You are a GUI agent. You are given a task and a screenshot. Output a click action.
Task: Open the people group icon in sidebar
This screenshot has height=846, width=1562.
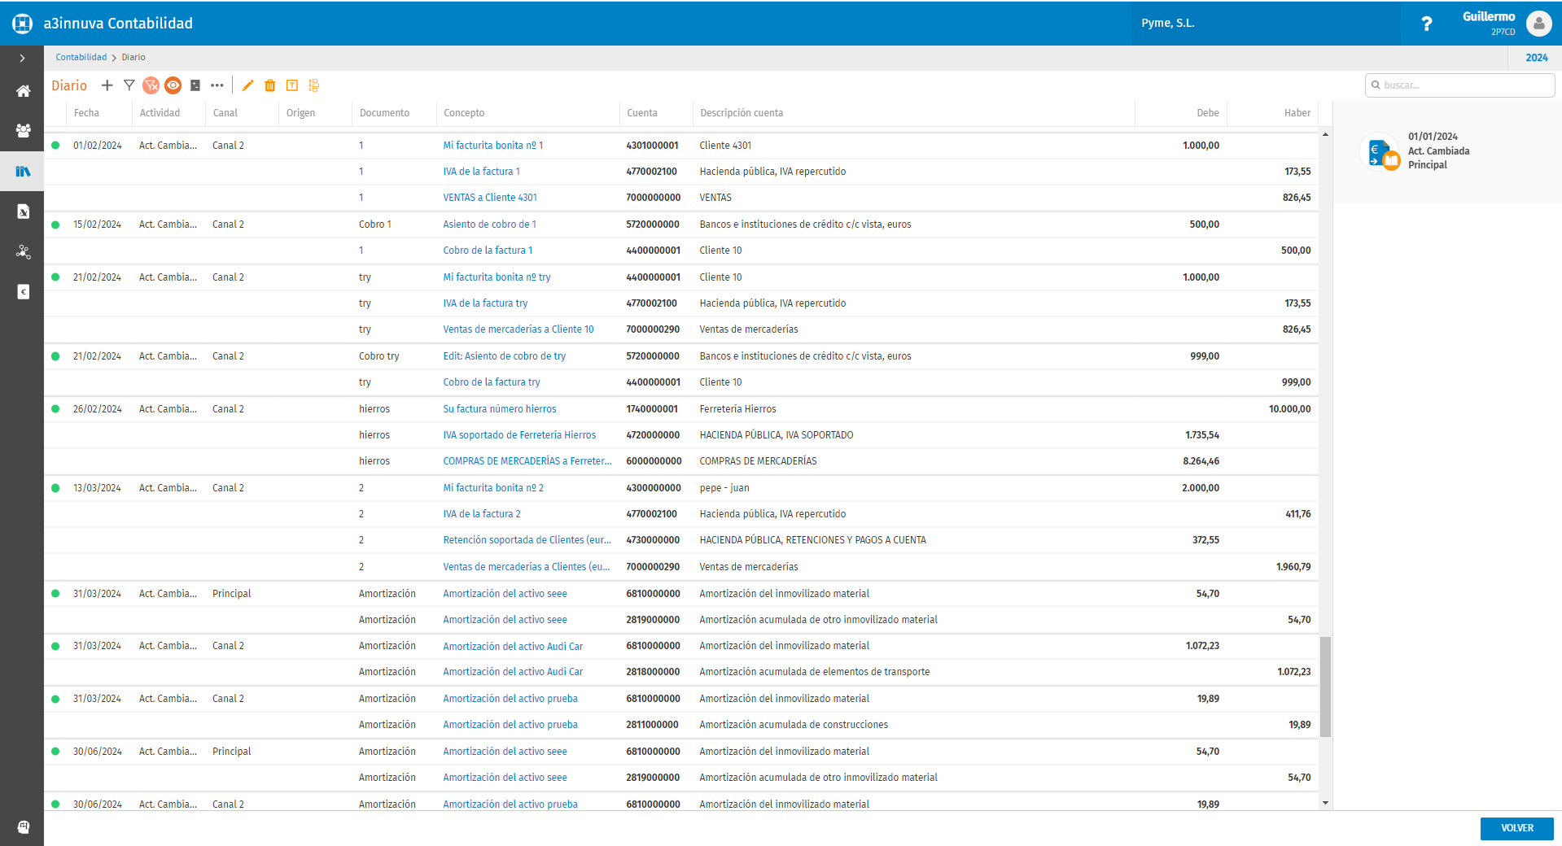pyautogui.click(x=23, y=130)
